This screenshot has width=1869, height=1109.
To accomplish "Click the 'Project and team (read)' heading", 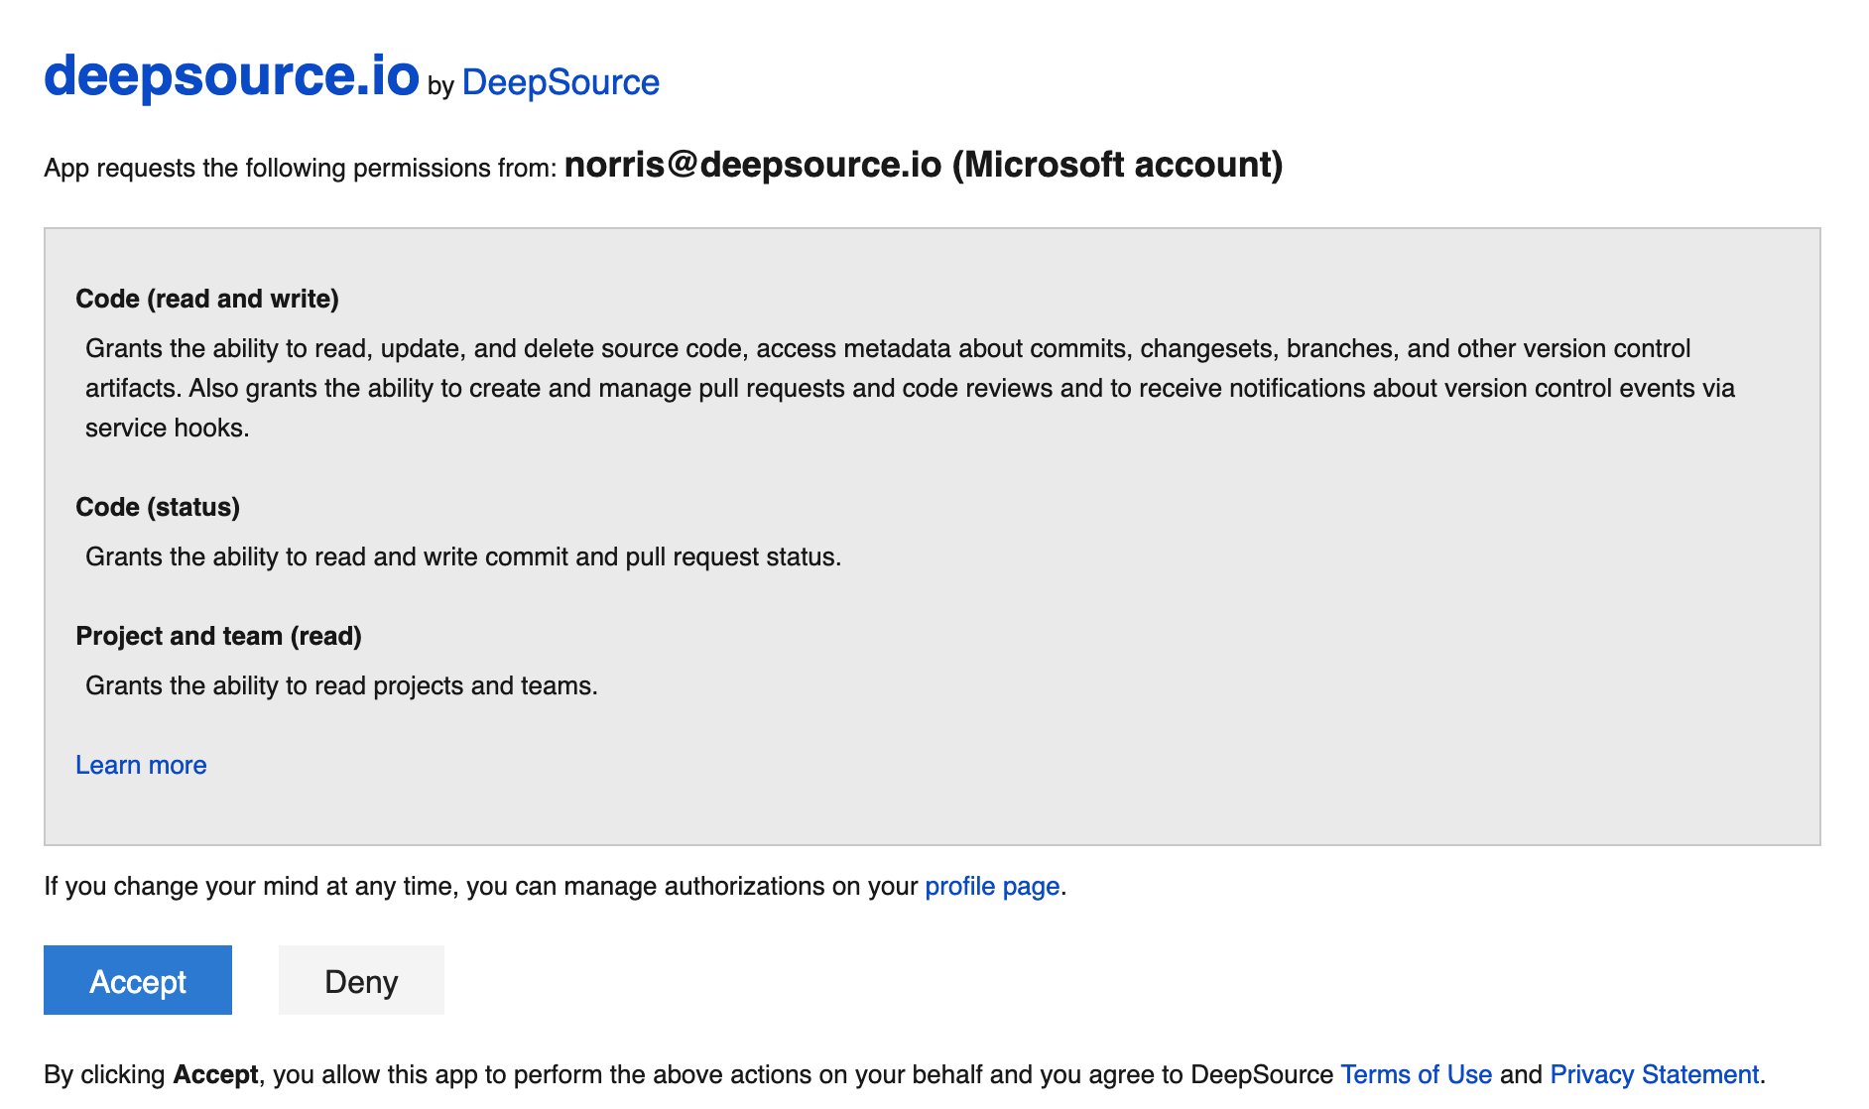I will coord(218,636).
